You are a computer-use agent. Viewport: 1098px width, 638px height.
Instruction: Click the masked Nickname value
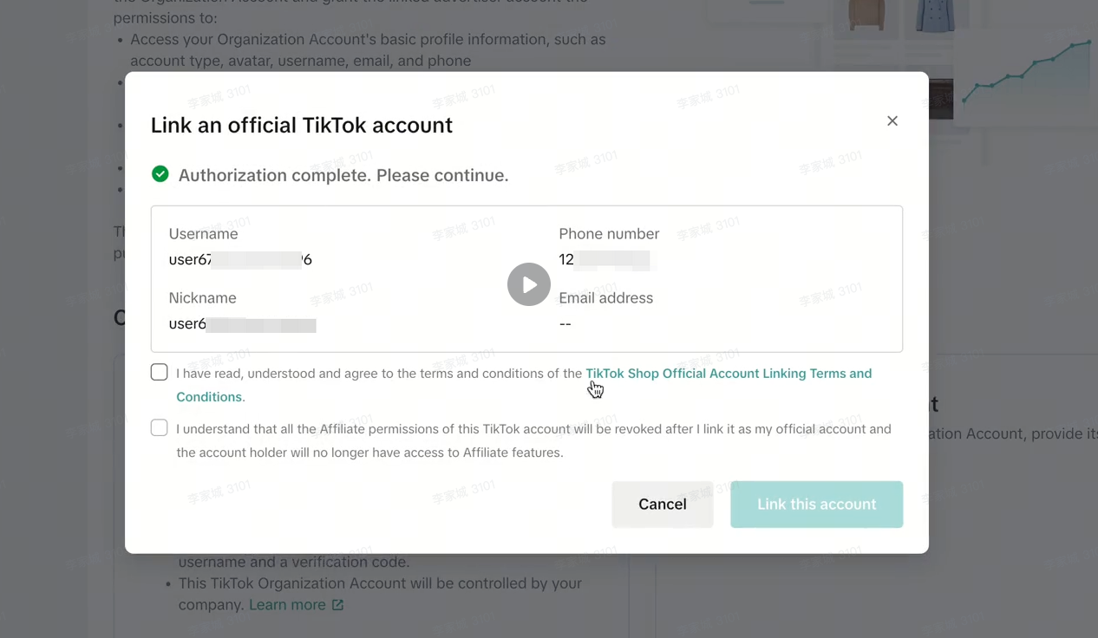pyautogui.click(x=242, y=324)
